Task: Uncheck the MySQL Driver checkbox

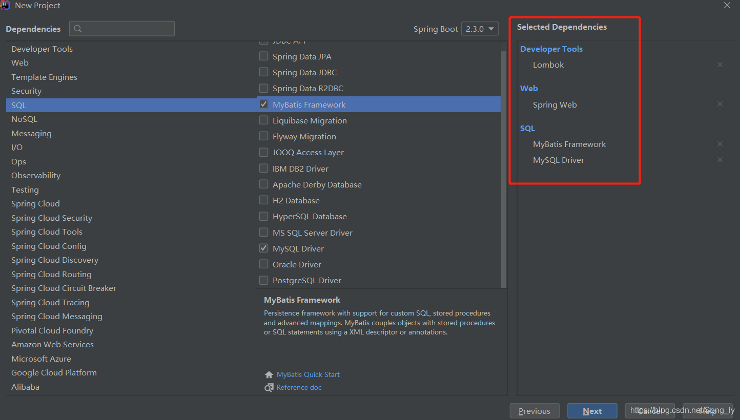Action: [263, 248]
